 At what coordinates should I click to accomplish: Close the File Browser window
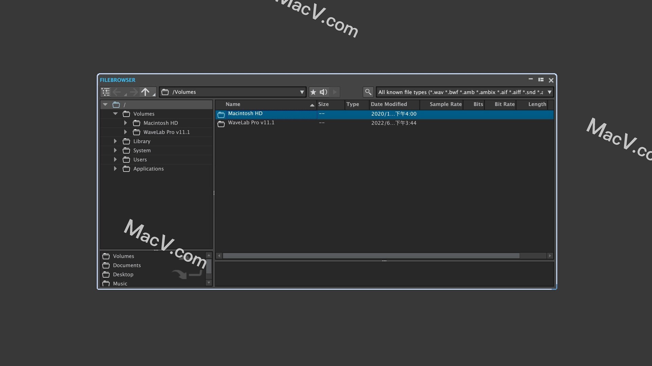pyautogui.click(x=551, y=80)
